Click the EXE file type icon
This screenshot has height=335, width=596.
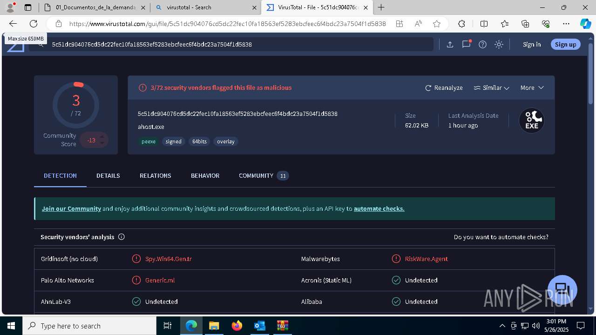[532, 121]
